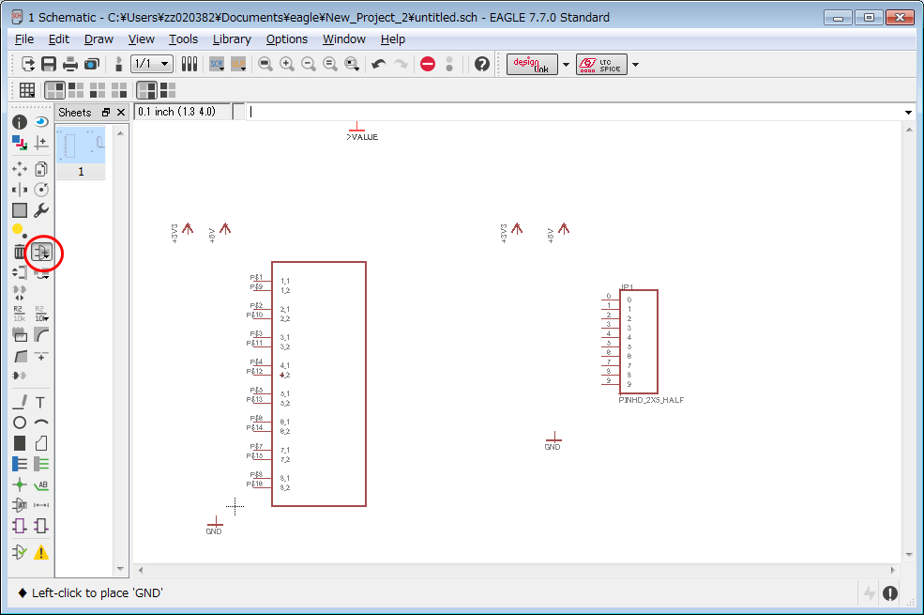This screenshot has height=615, width=924.
Task: Click the LTspice button
Action: 601,64
